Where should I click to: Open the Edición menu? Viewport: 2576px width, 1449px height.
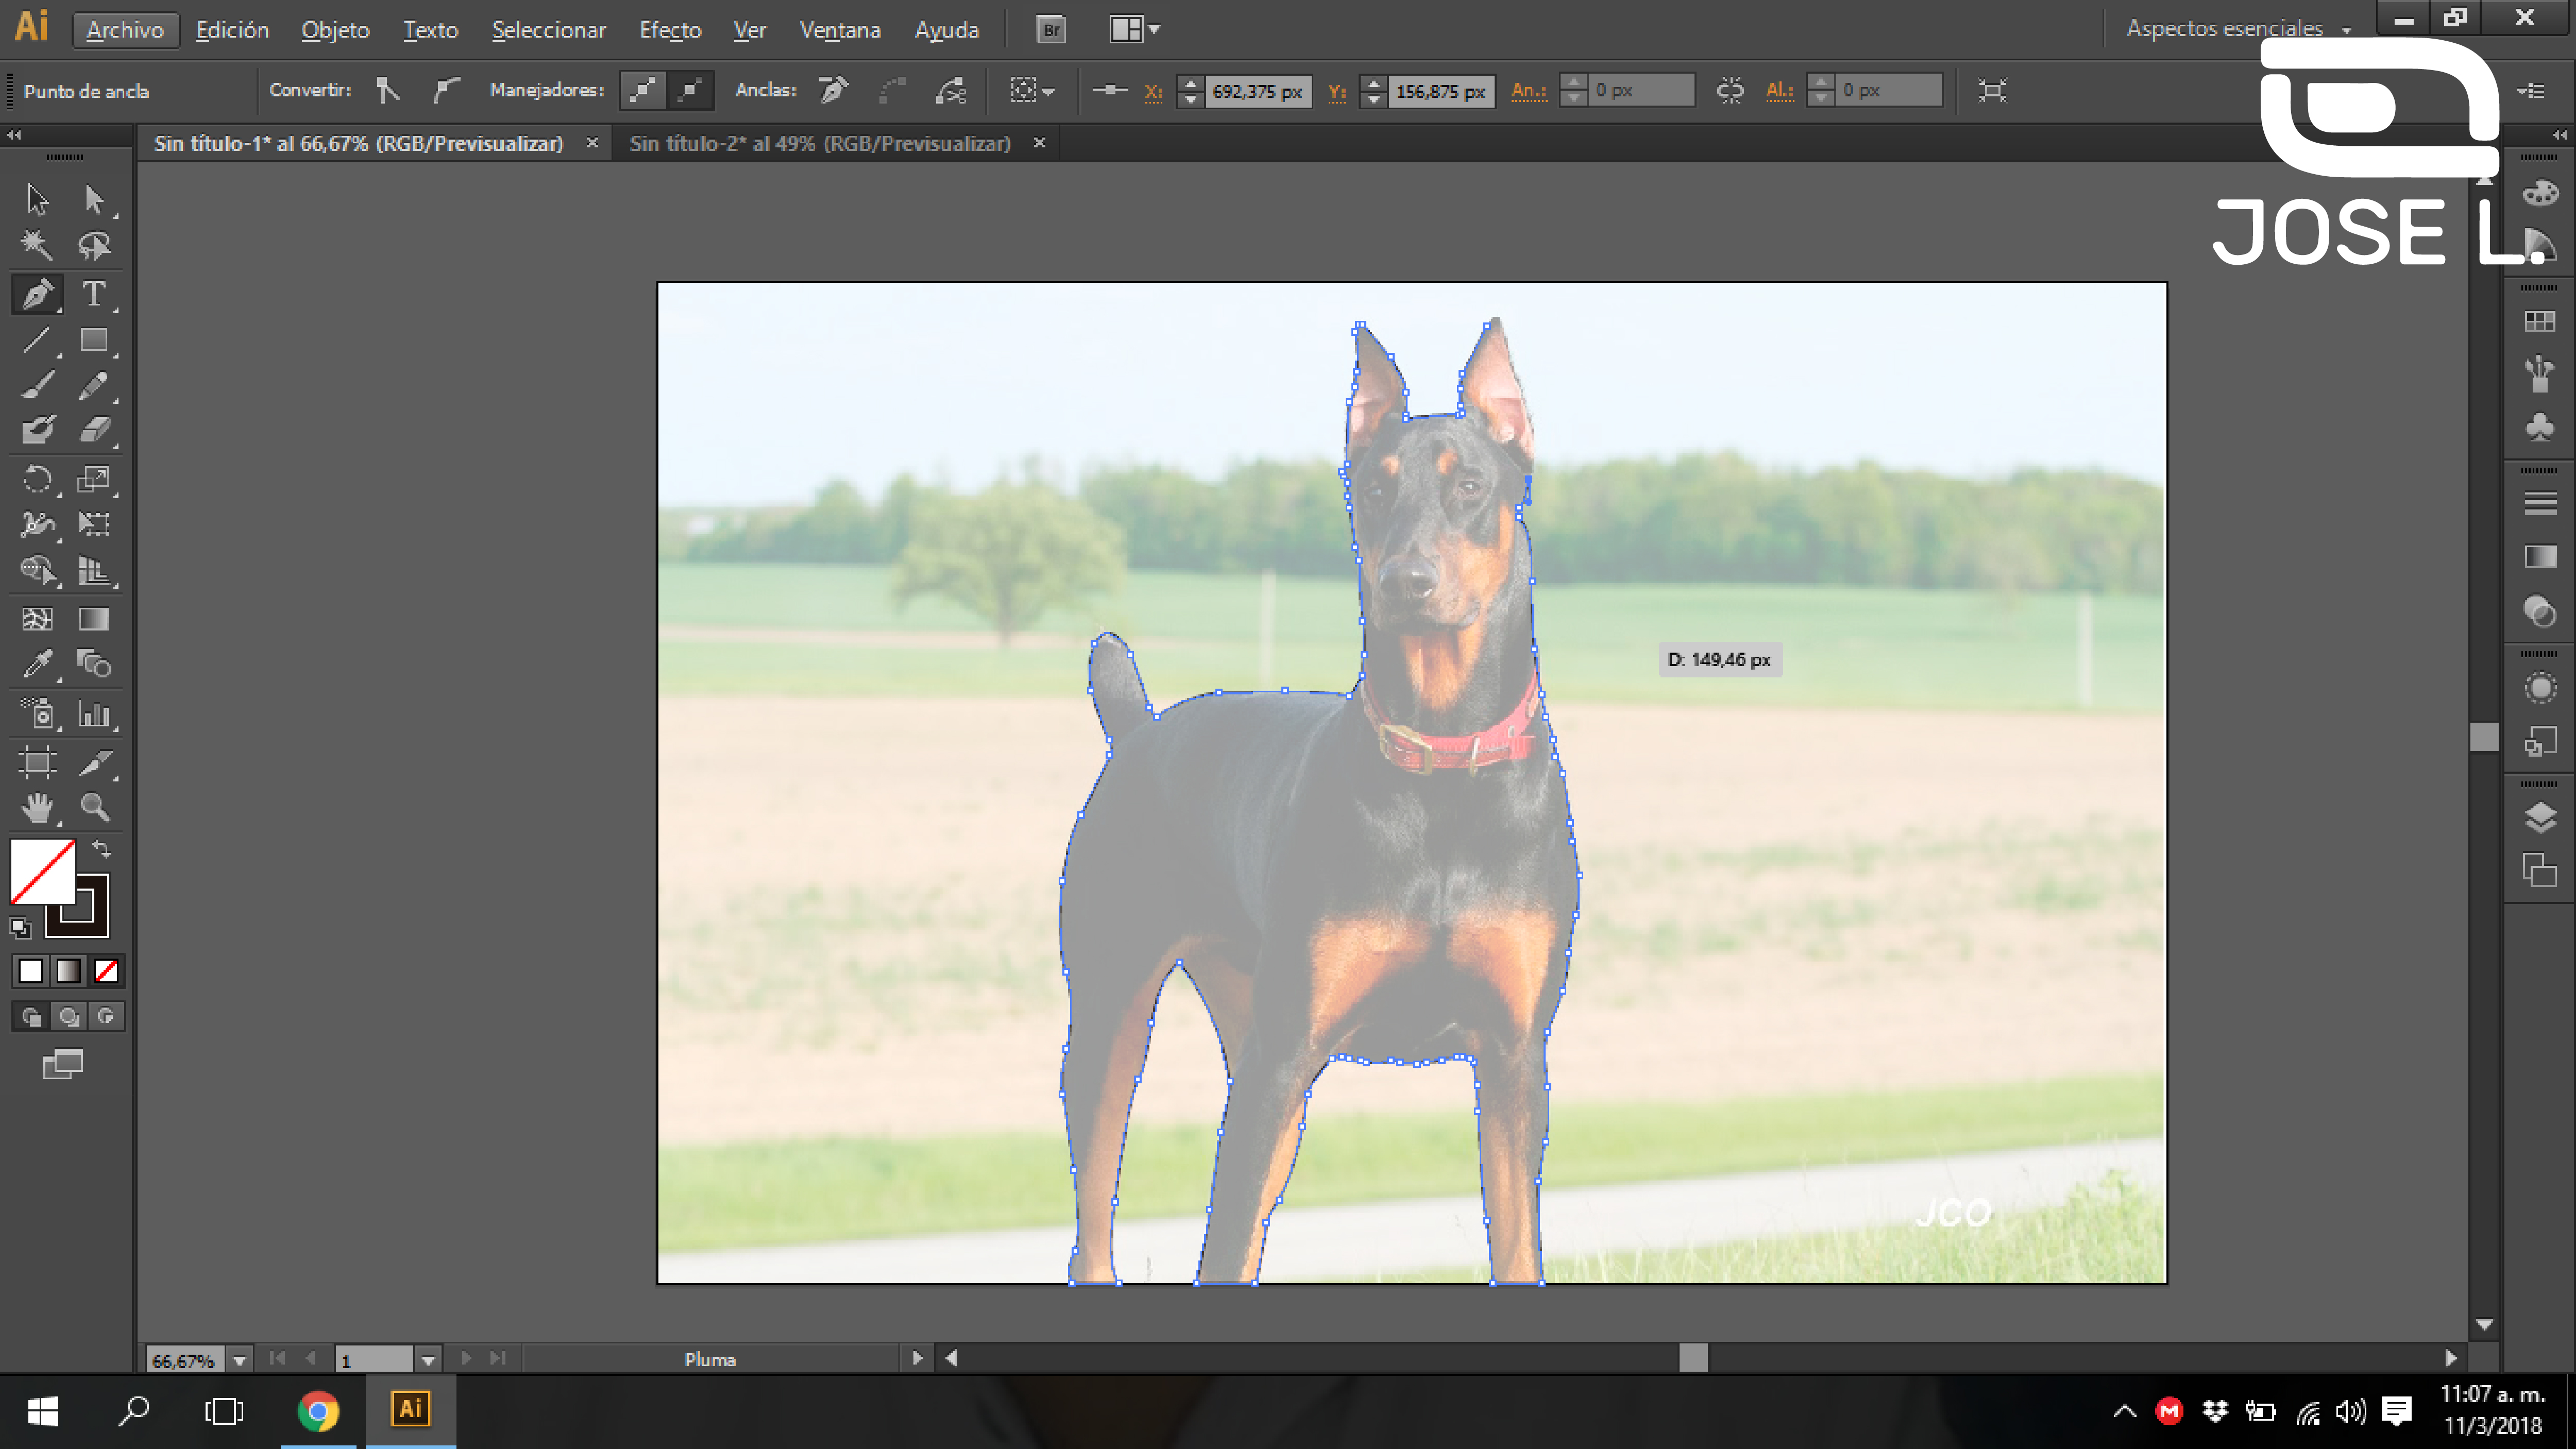[232, 30]
